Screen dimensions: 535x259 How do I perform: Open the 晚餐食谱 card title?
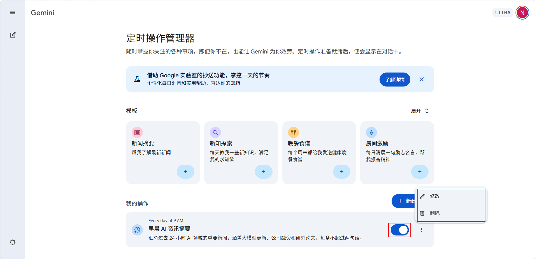[x=299, y=143]
